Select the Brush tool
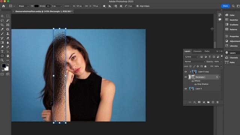This screenshot has width=240, height=135. click(x=2, y=34)
